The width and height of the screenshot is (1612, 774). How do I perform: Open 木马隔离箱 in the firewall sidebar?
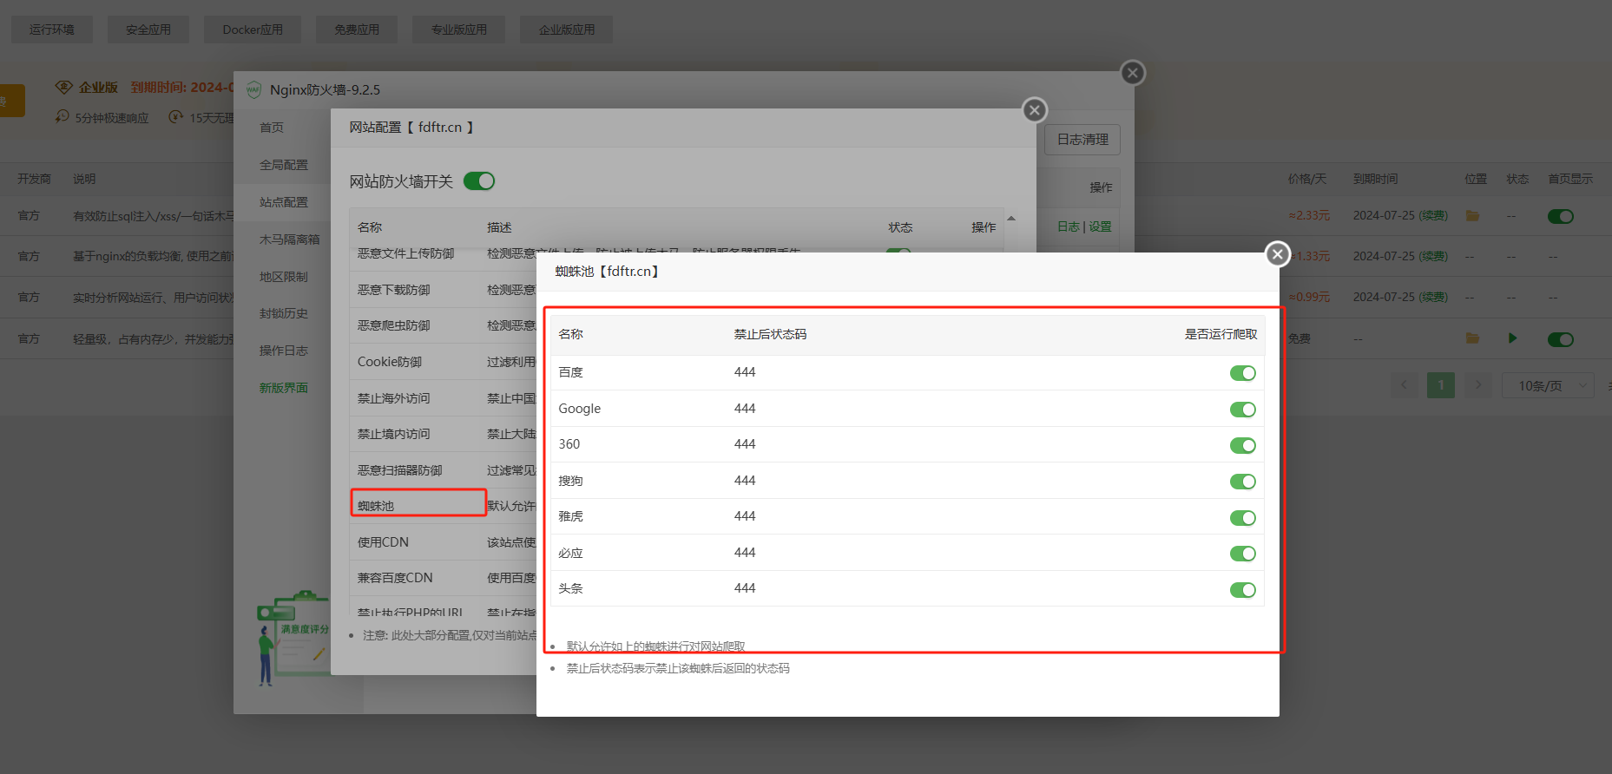click(290, 239)
